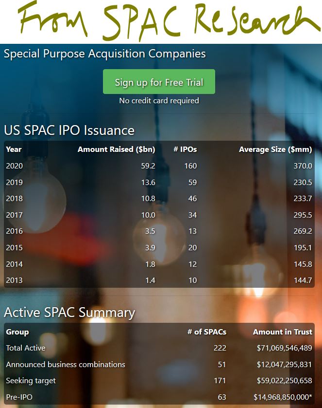The height and width of the screenshot is (408, 322).
Task: Click the Average Size ($mm) column header
Action: pyautogui.click(x=275, y=149)
